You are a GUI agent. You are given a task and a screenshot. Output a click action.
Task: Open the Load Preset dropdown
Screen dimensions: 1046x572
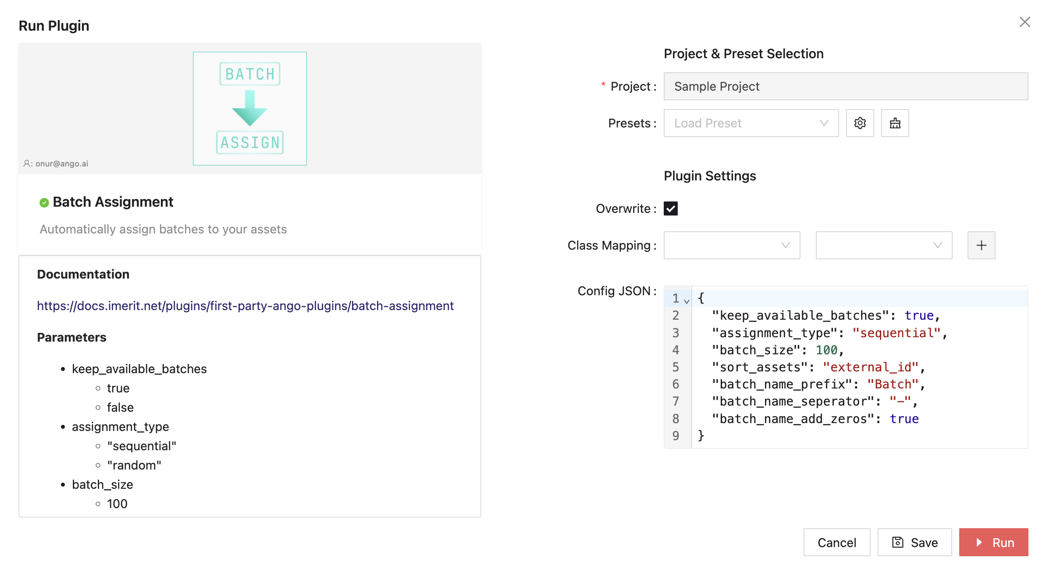pos(751,123)
